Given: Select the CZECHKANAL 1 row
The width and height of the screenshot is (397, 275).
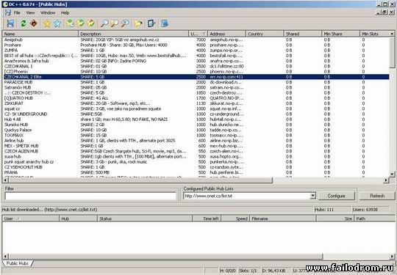Looking at the screenshot, I should tap(196, 66).
